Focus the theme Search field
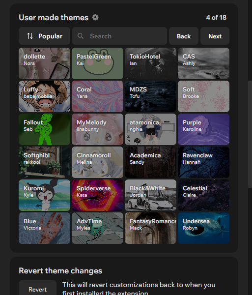The image size is (252, 295). click(119, 36)
